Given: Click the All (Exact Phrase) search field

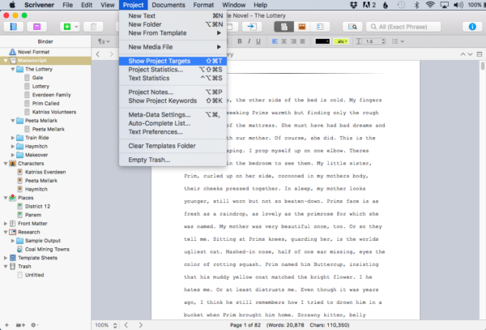Looking at the screenshot, I should (x=403, y=27).
